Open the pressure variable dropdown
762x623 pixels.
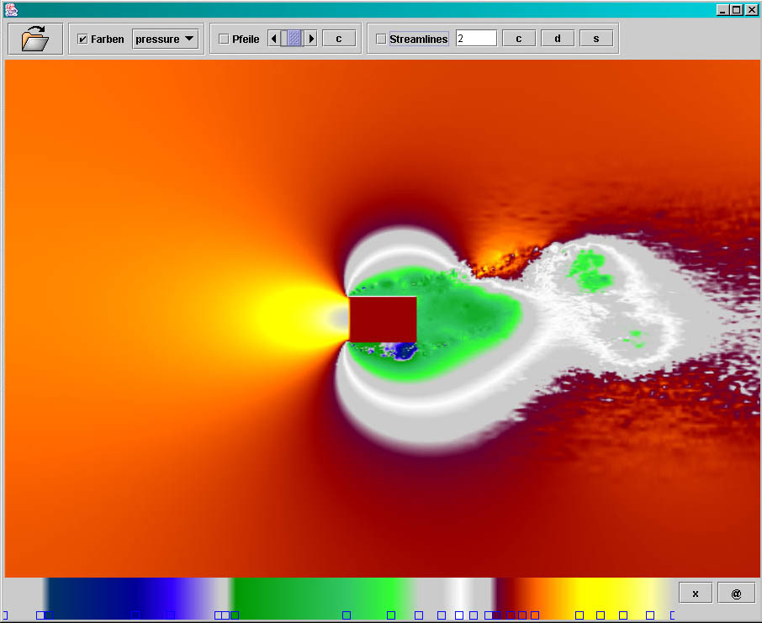(165, 39)
